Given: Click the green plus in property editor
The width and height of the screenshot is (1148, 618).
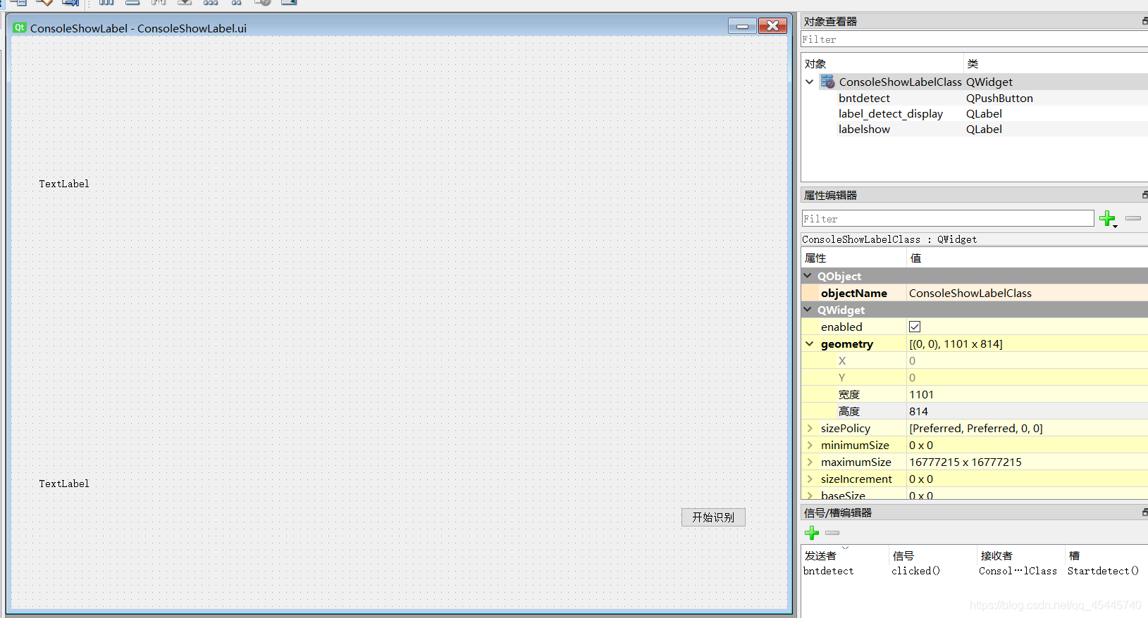Looking at the screenshot, I should [1107, 219].
